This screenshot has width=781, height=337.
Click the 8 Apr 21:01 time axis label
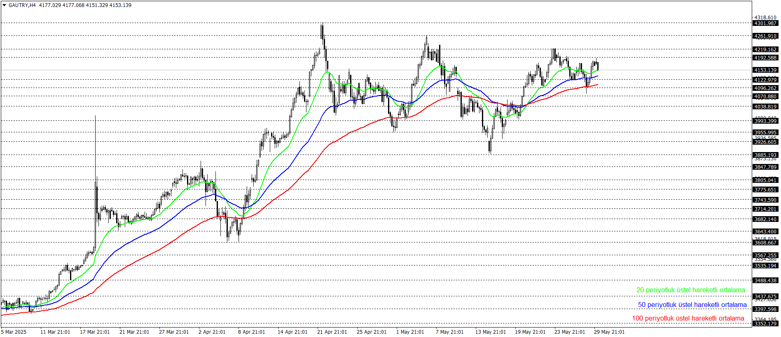coord(252,332)
